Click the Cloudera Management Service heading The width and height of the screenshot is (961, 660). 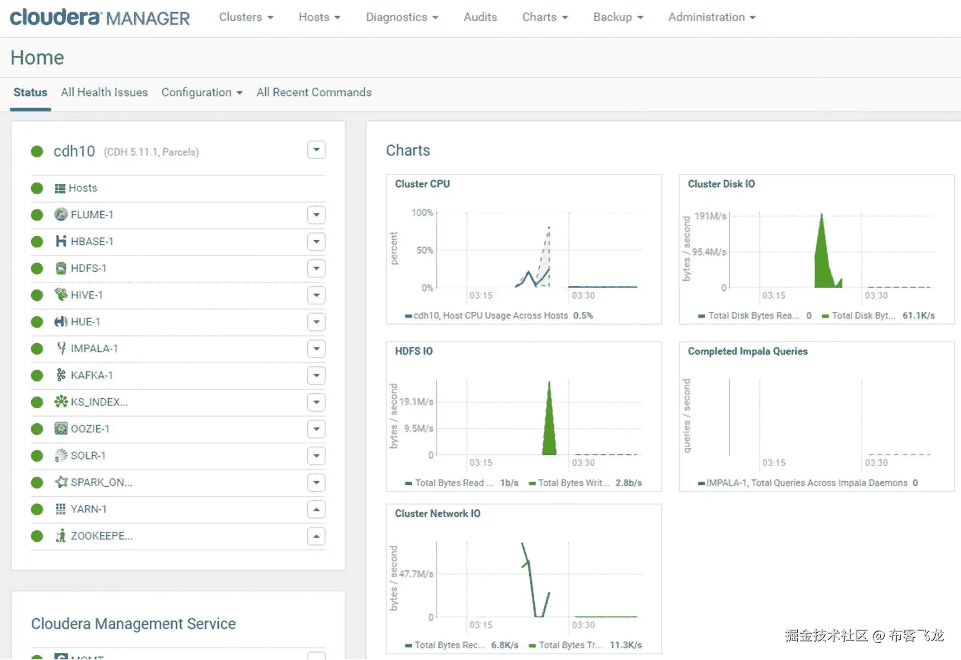134,624
